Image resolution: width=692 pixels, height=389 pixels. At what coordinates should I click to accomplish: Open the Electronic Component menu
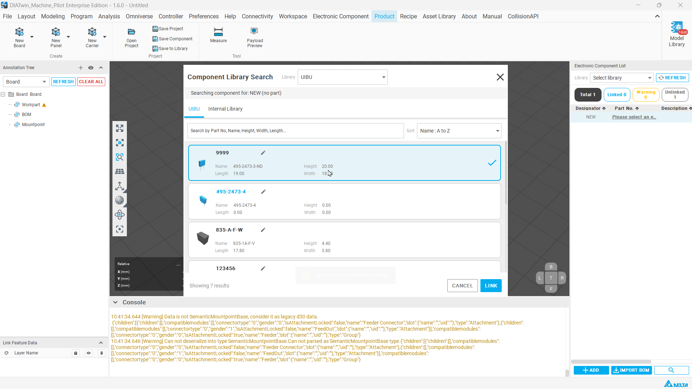(341, 16)
